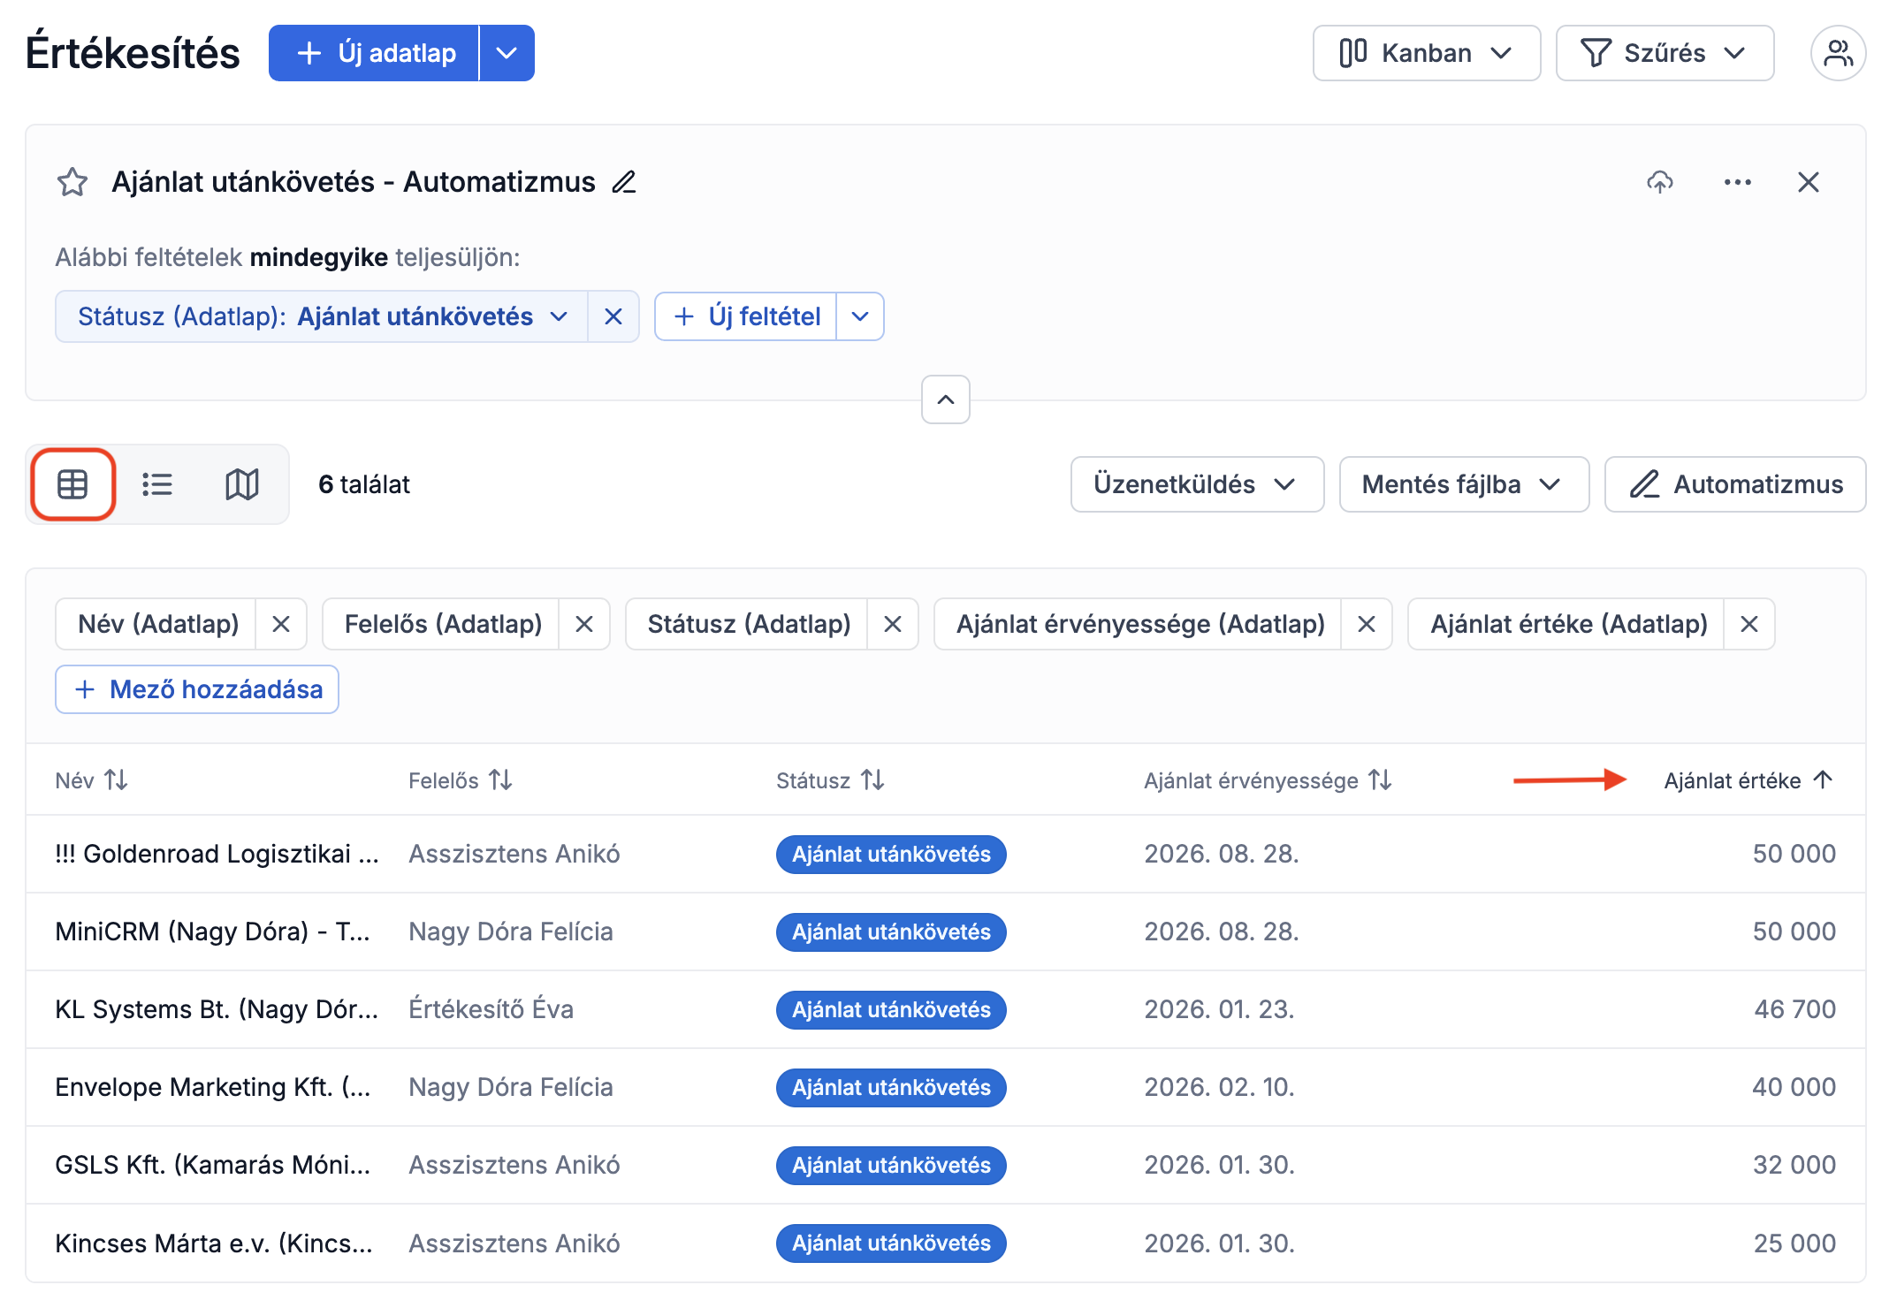Click the Státusz (Adatlap) column chip
Screen dimensions: 1897x1308
point(748,624)
